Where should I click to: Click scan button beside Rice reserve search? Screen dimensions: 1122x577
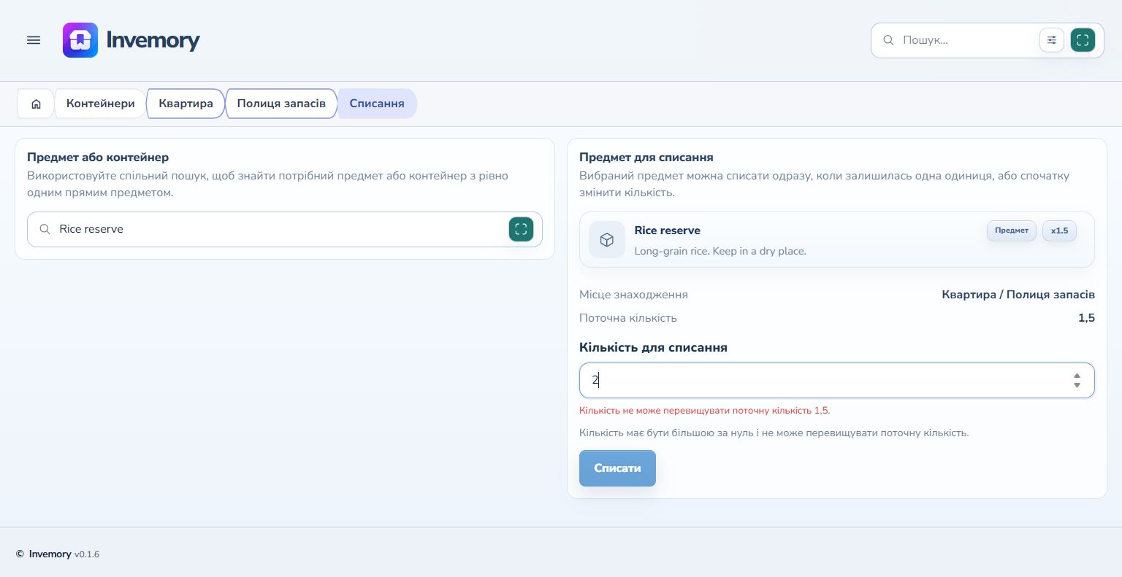(x=521, y=229)
